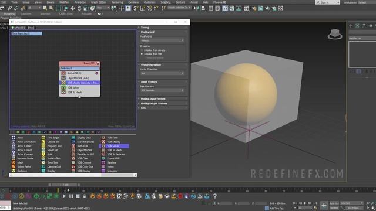Click the Select and Move tool
Viewport: 376px width, 211px height.
[x=73, y=8]
